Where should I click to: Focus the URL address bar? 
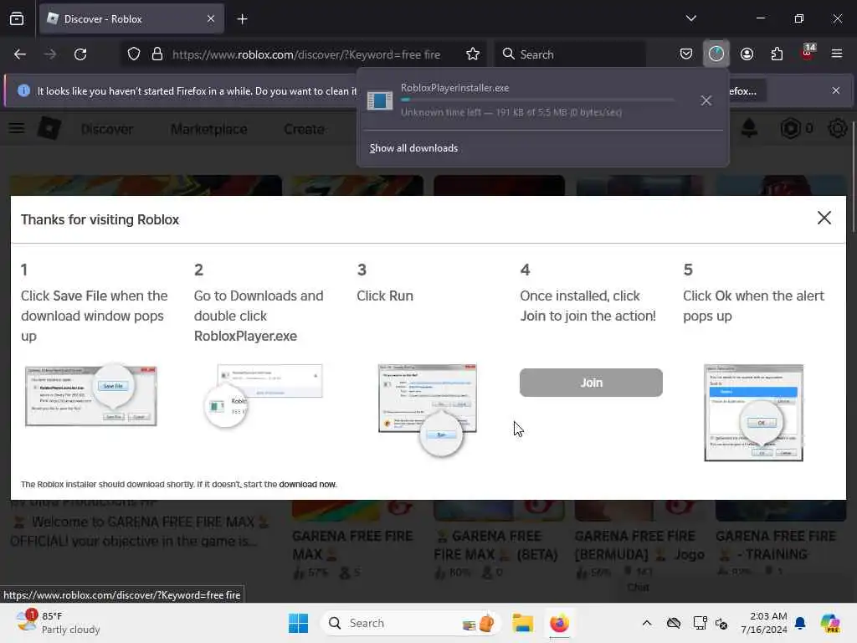(306, 54)
